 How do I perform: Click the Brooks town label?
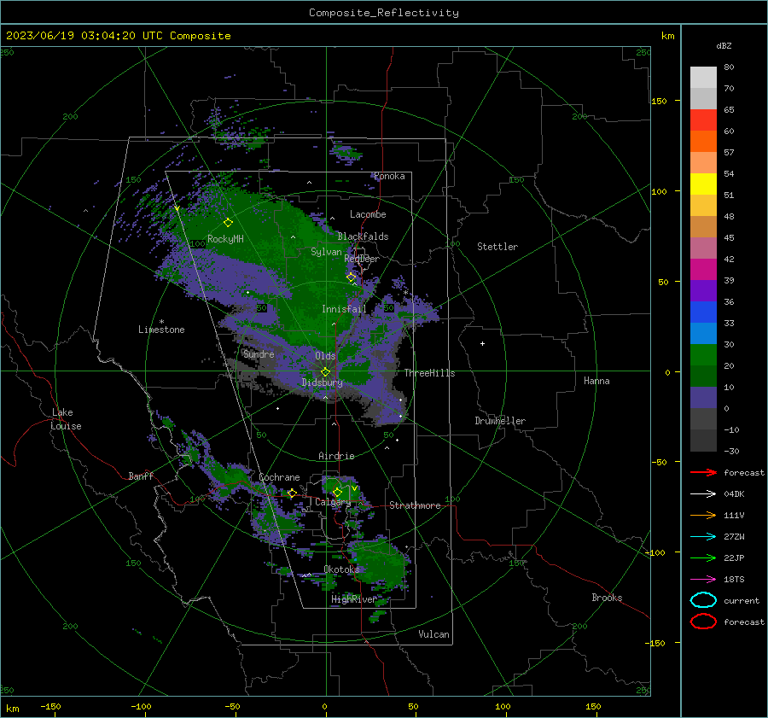click(607, 598)
